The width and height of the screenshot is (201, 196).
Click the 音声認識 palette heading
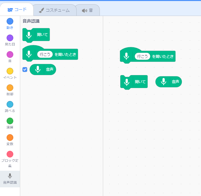click(x=31, y=21)
